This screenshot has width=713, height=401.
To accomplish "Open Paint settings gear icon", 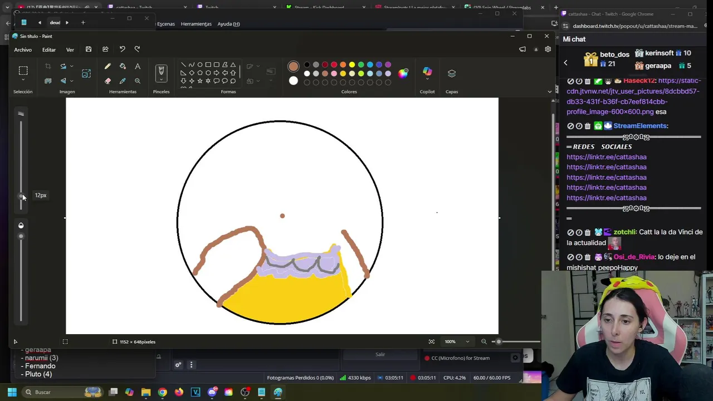I will coord(548,49).
